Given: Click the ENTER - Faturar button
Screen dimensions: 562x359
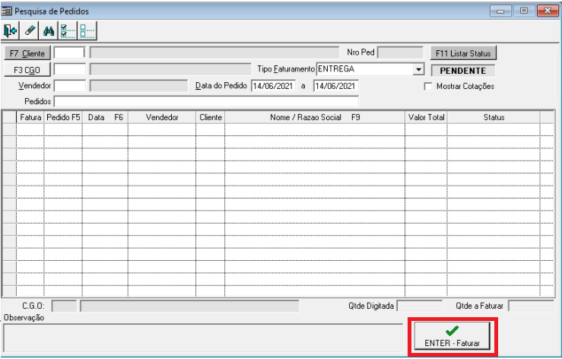Looking at the screenshot, I should coord(452,335).
